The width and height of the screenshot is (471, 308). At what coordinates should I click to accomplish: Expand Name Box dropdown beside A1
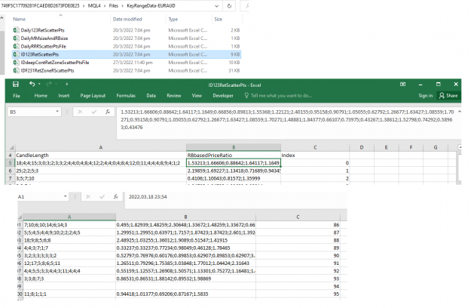[65, 197]
